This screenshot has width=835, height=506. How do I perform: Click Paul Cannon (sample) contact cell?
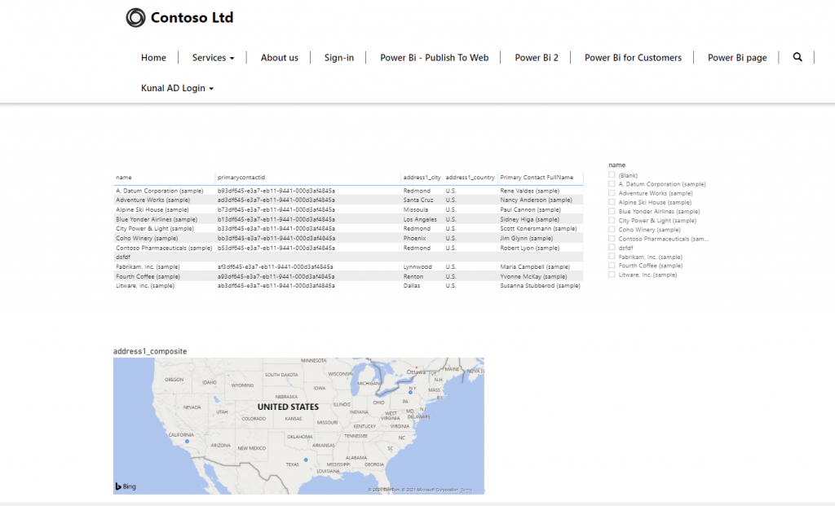[x=530, y=209]
